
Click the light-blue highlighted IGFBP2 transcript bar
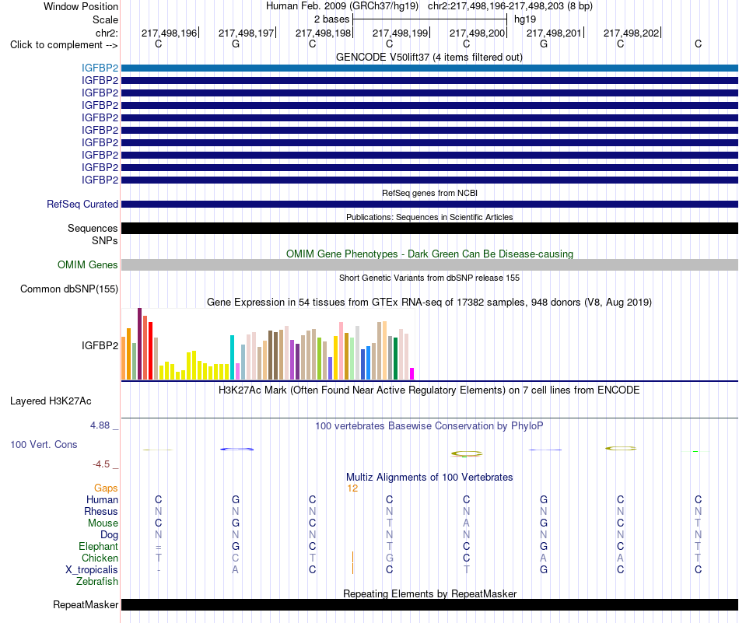point(429,68)
